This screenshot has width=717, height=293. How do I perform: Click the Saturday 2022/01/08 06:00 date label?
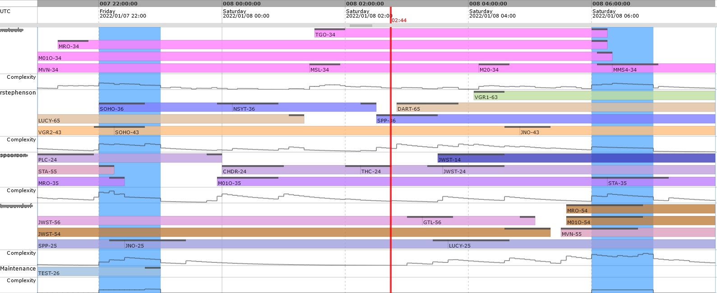(x=615, y=14)
